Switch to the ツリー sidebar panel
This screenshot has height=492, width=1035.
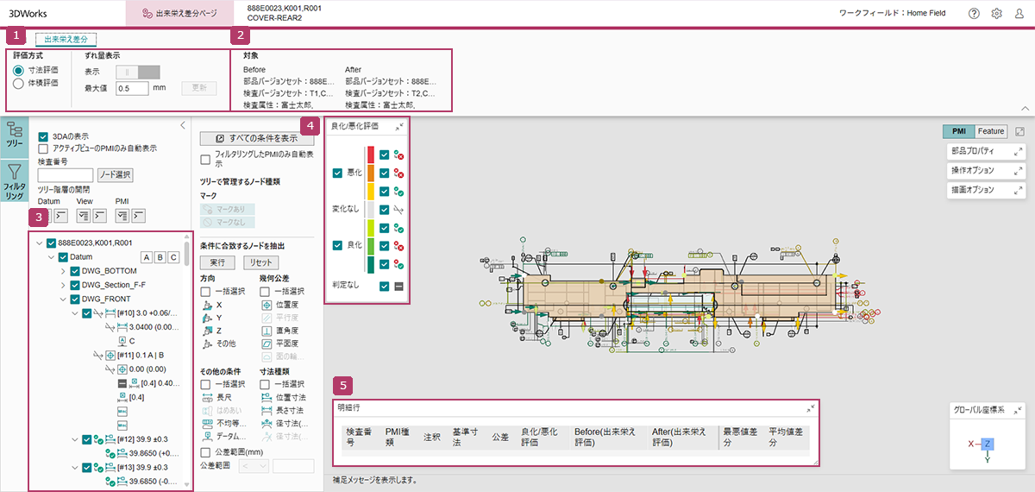click(x=15, y=136)
